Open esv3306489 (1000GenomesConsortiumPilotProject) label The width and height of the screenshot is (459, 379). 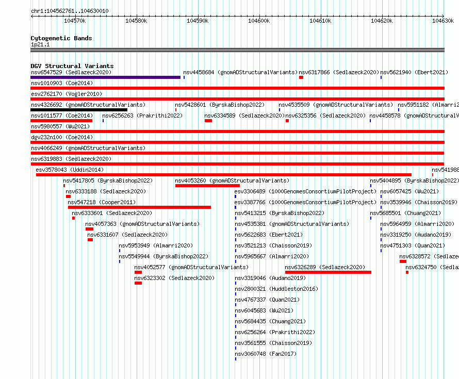tap(305, 191)
